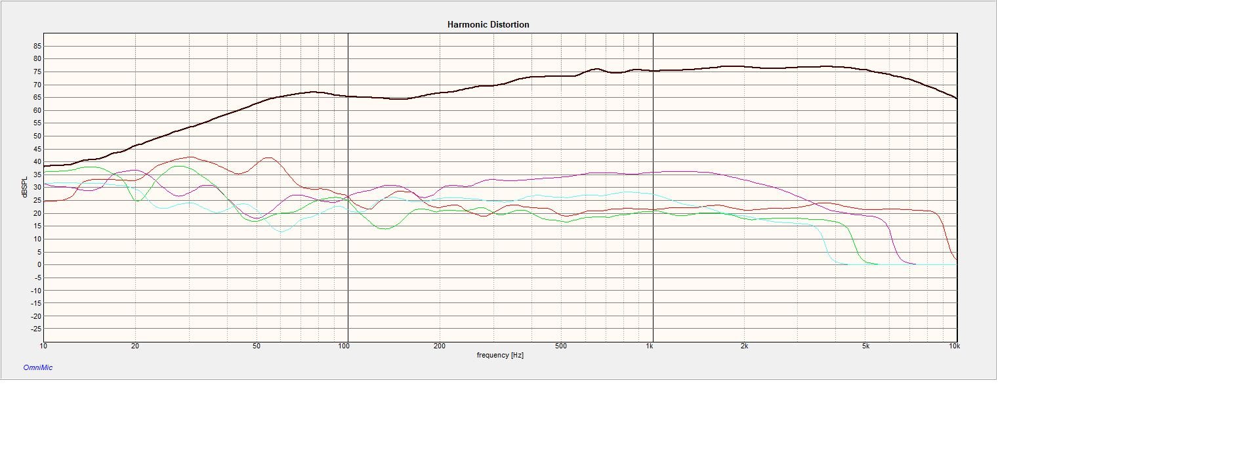Click the 40 value on y-axis
1246x475 pixels.
(x=38, y=162)
